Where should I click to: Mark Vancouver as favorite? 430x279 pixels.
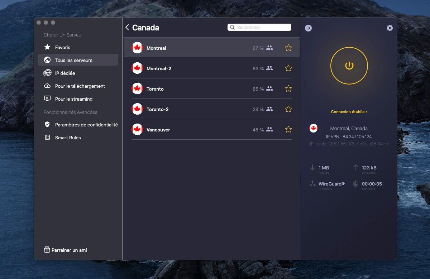pyautogui.click(x=288, y=129)
